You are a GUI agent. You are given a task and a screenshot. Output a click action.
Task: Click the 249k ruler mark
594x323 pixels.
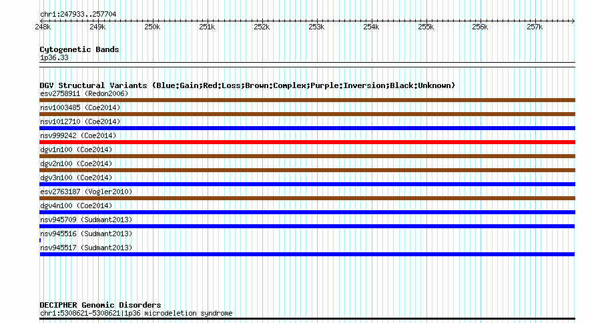(x=97, y=27)
